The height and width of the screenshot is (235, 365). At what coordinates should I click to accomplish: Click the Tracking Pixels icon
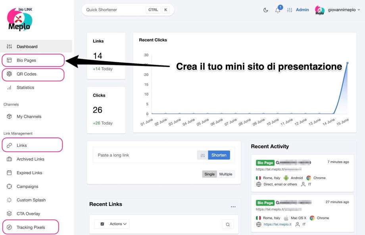pyautogui.click(x=9, y=227)
